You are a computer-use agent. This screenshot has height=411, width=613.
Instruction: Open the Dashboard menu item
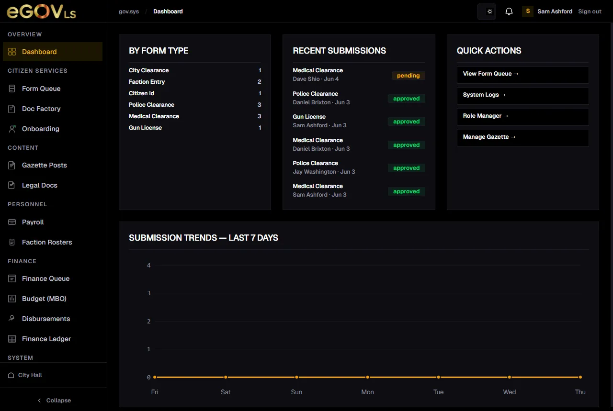pyautogui.click(x=53, y=52)
